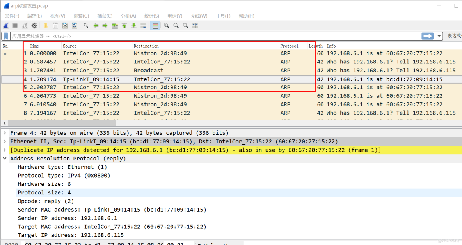This screenshot has height=245, width=462.
Task: Apply display filter arrow button
Action: (x=428, y=36)
